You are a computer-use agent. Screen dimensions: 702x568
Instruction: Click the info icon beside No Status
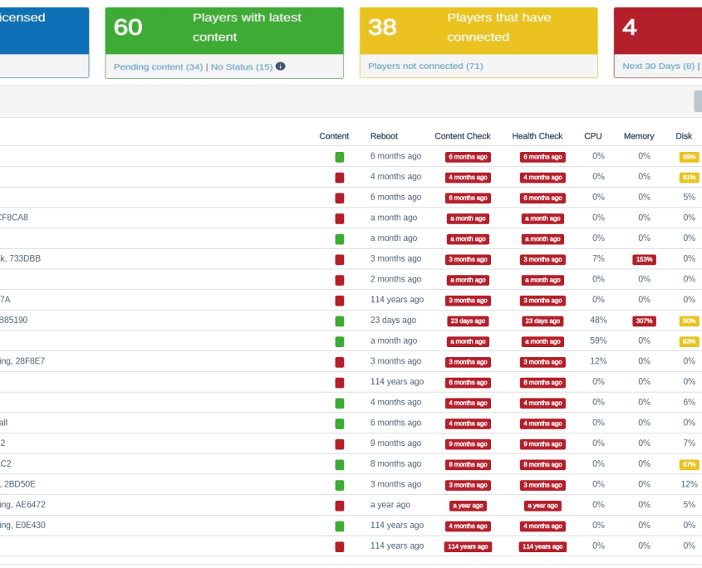pyautogui.click(x=281, y=66)
